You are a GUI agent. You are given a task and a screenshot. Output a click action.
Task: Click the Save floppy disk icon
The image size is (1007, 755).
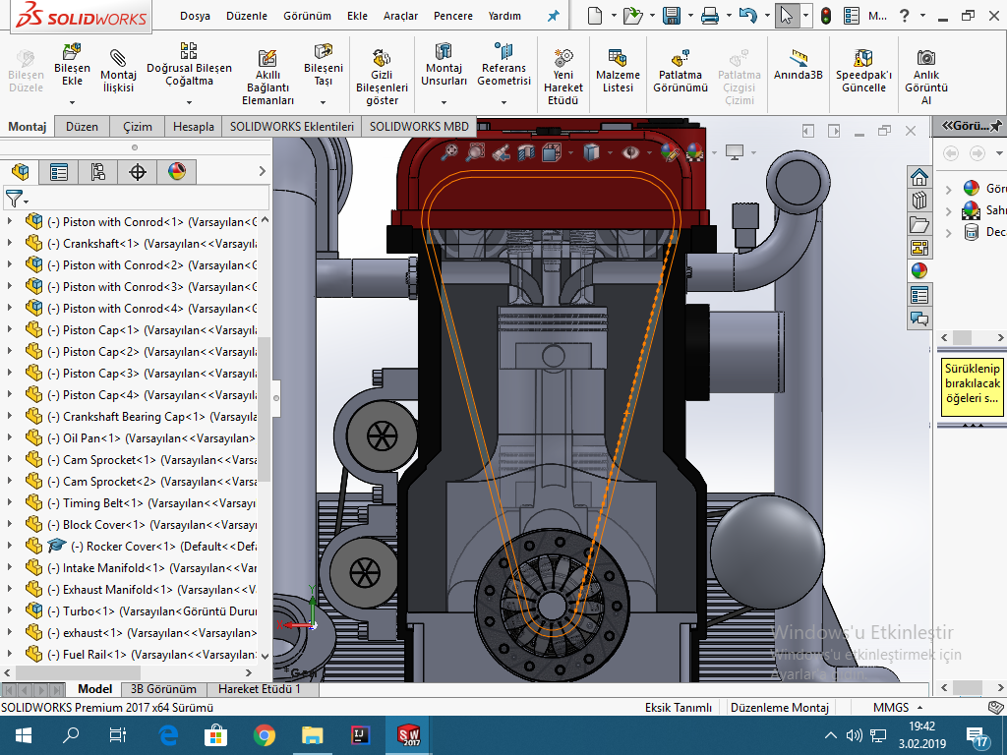(671, 16)
